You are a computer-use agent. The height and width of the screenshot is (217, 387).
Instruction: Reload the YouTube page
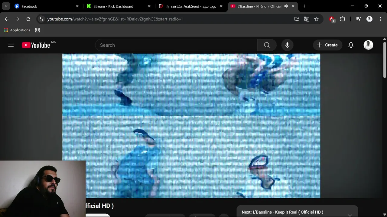pyautogui.click(x=28, y=19)
